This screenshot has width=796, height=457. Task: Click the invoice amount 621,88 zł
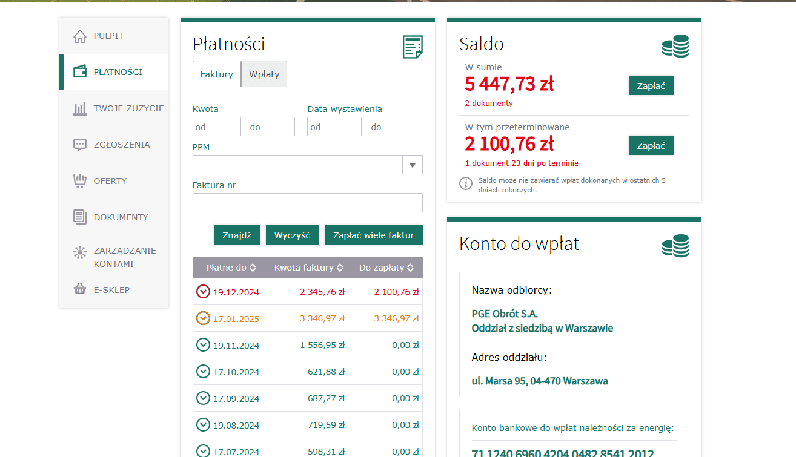pyautogui.click(x=327, y=372)
